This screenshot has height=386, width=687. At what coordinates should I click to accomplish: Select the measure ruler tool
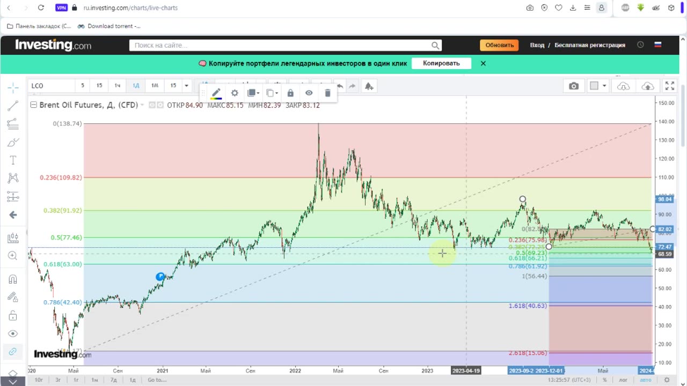pyautogui.click(x=13, y=238)
